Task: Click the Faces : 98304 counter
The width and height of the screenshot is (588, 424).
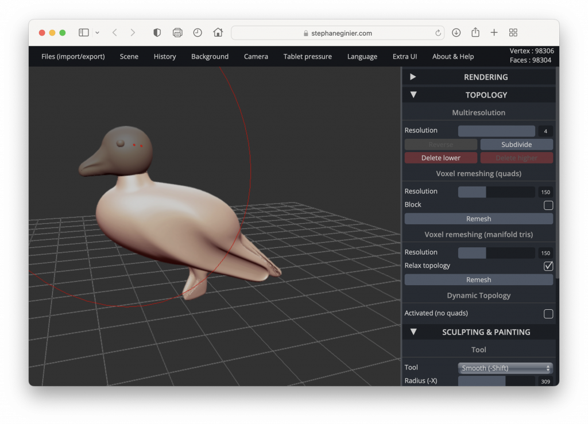Action: (530, 60)
